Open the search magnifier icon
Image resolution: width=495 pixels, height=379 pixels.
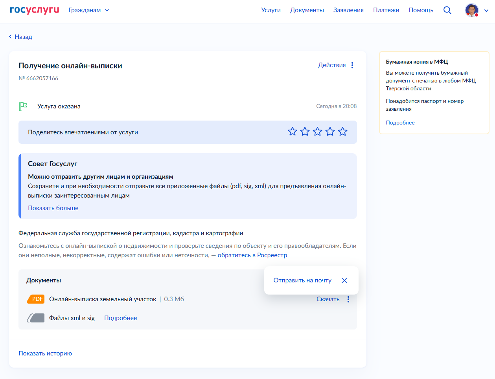click(447, 10)
